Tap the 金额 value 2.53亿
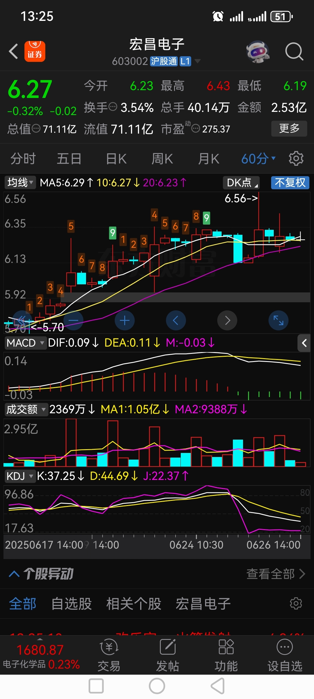The image size is (314, 699). [289, 108]
